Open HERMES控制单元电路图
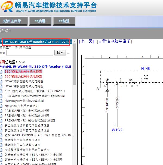The height and width of the screenshot is (165, 163). pos(21,106)
